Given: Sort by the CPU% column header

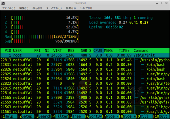Looking at the screenshot, I should coord(99,50).
